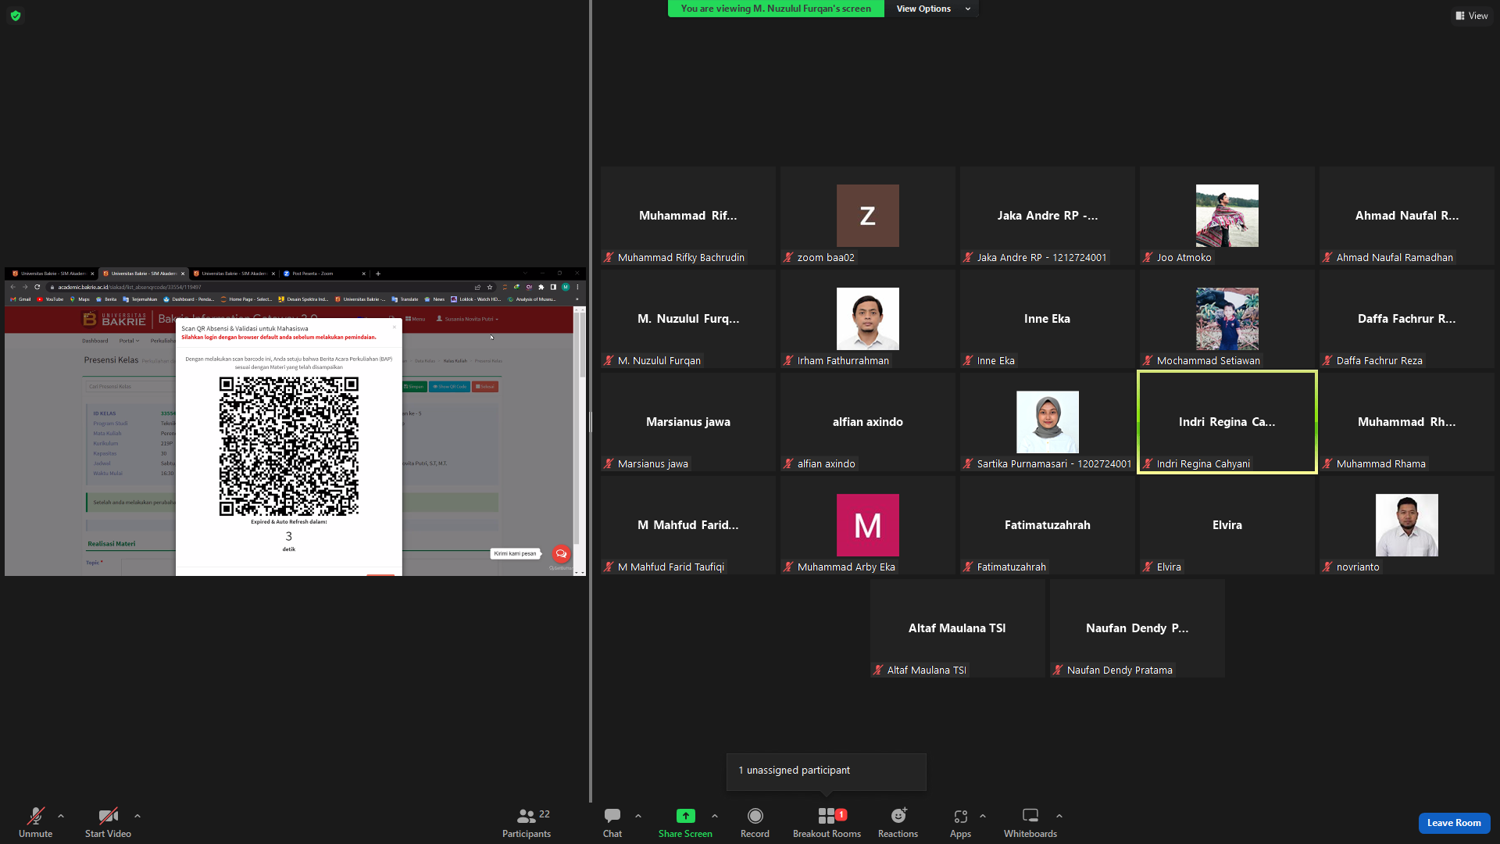Unmute the microphone in Zoom toolbar
This screenshot has height=844, width=1500.
[35, 822]
